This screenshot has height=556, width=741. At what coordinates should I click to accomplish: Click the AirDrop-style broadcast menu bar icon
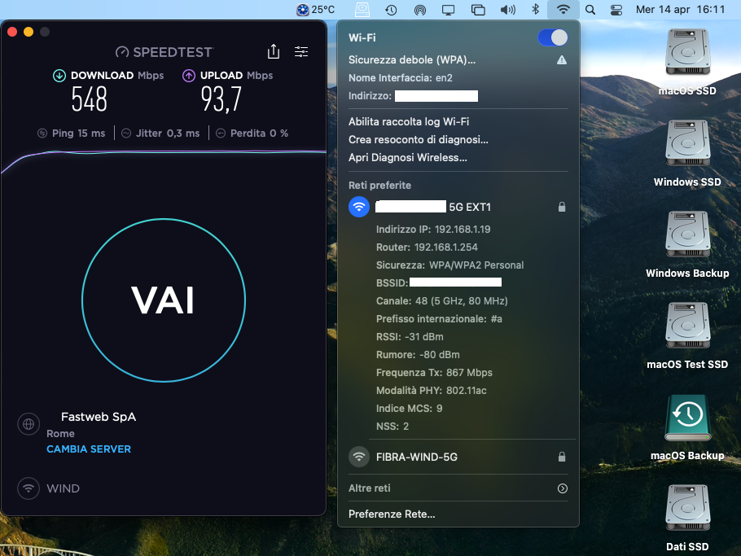tap(419, 10)
